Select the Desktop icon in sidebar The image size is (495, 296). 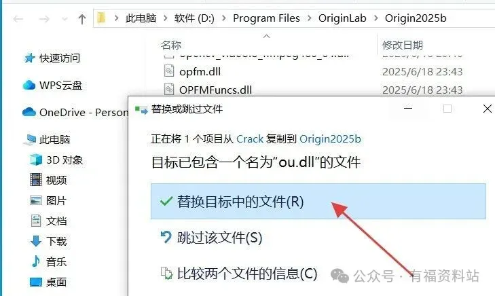point(36,282)
